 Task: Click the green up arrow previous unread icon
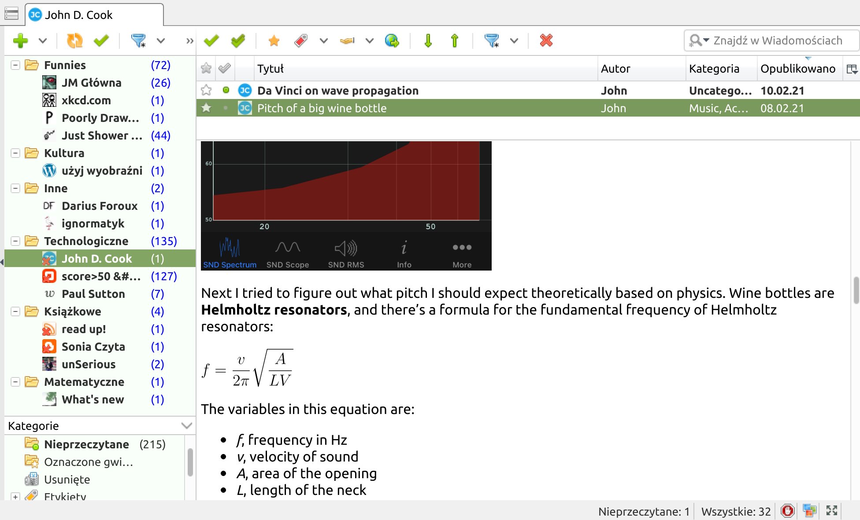(455, 41)
